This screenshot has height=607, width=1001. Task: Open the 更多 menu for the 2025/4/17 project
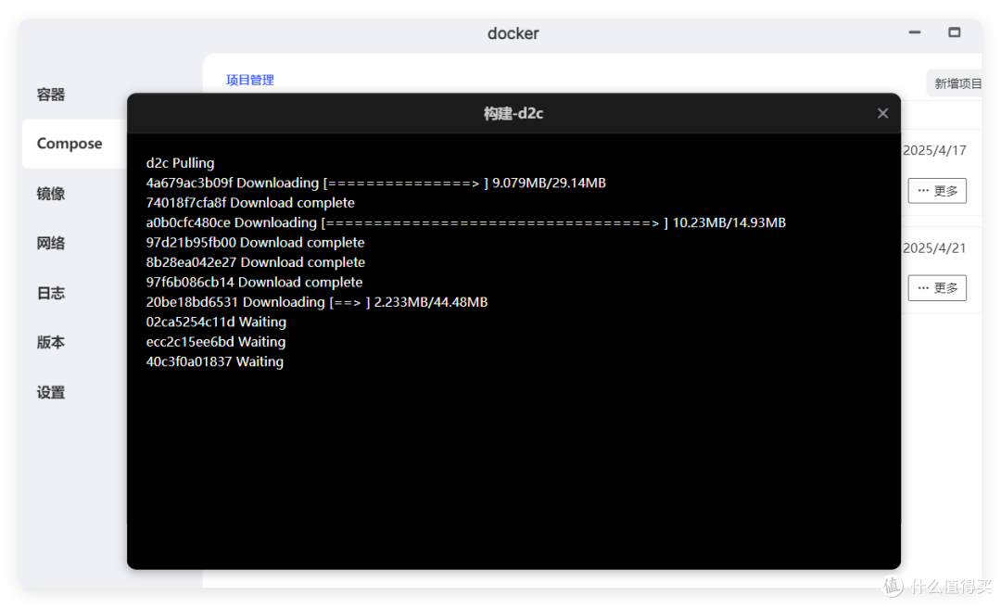click(x=936, y=191)
